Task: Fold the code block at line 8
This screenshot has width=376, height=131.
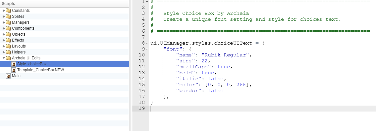Action: [147, 43]
